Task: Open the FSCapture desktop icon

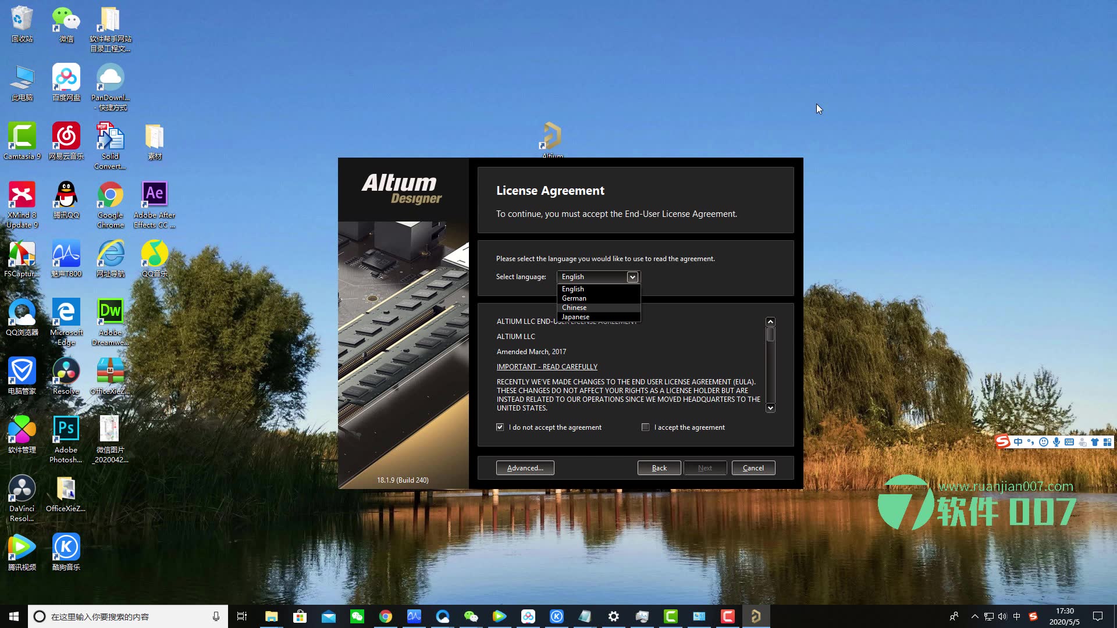Action: (x=22, y=259)
